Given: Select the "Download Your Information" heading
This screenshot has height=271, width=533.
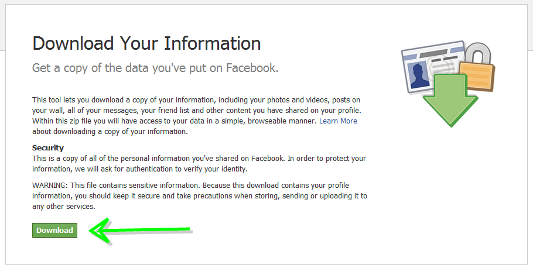Looking at the screenshot, I should (146, 43).
